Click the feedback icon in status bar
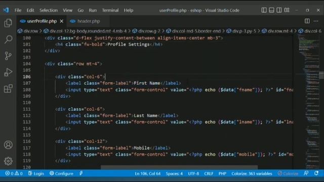The height and width of the screenshot is (182, 324). pos(306,173)
